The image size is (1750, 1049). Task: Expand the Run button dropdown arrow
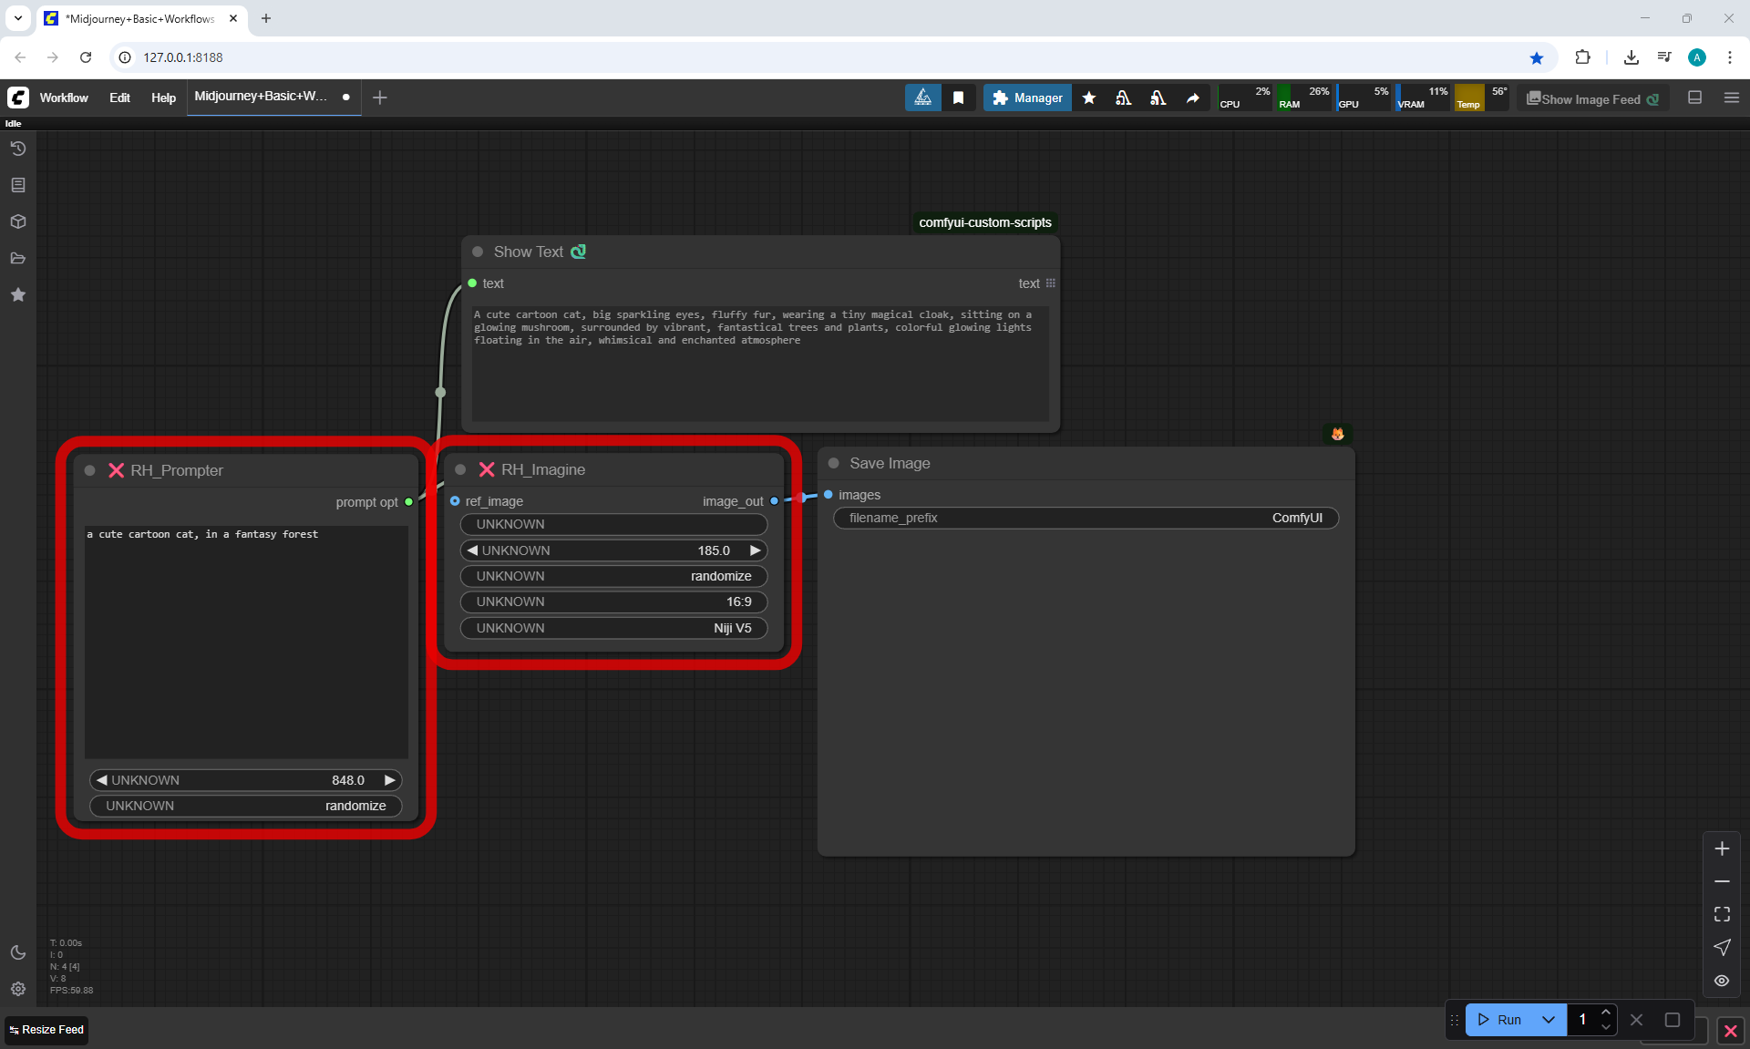coord(1549,1020)
